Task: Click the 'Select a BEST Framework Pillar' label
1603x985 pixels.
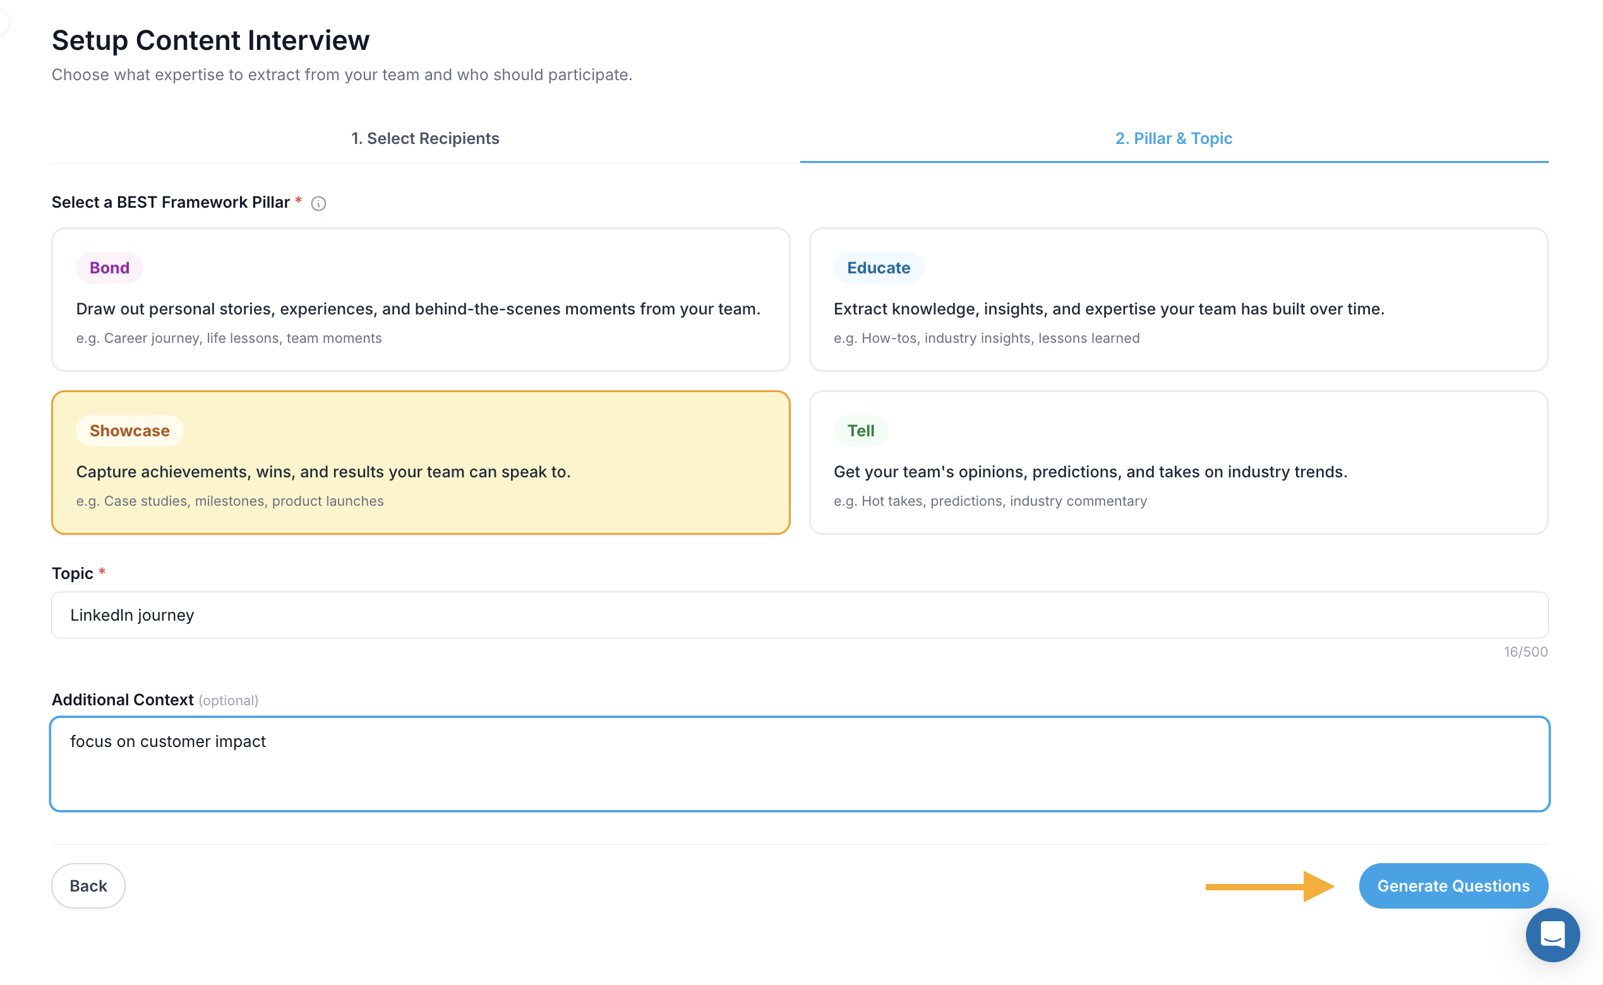Action: (x=171, y=202)
